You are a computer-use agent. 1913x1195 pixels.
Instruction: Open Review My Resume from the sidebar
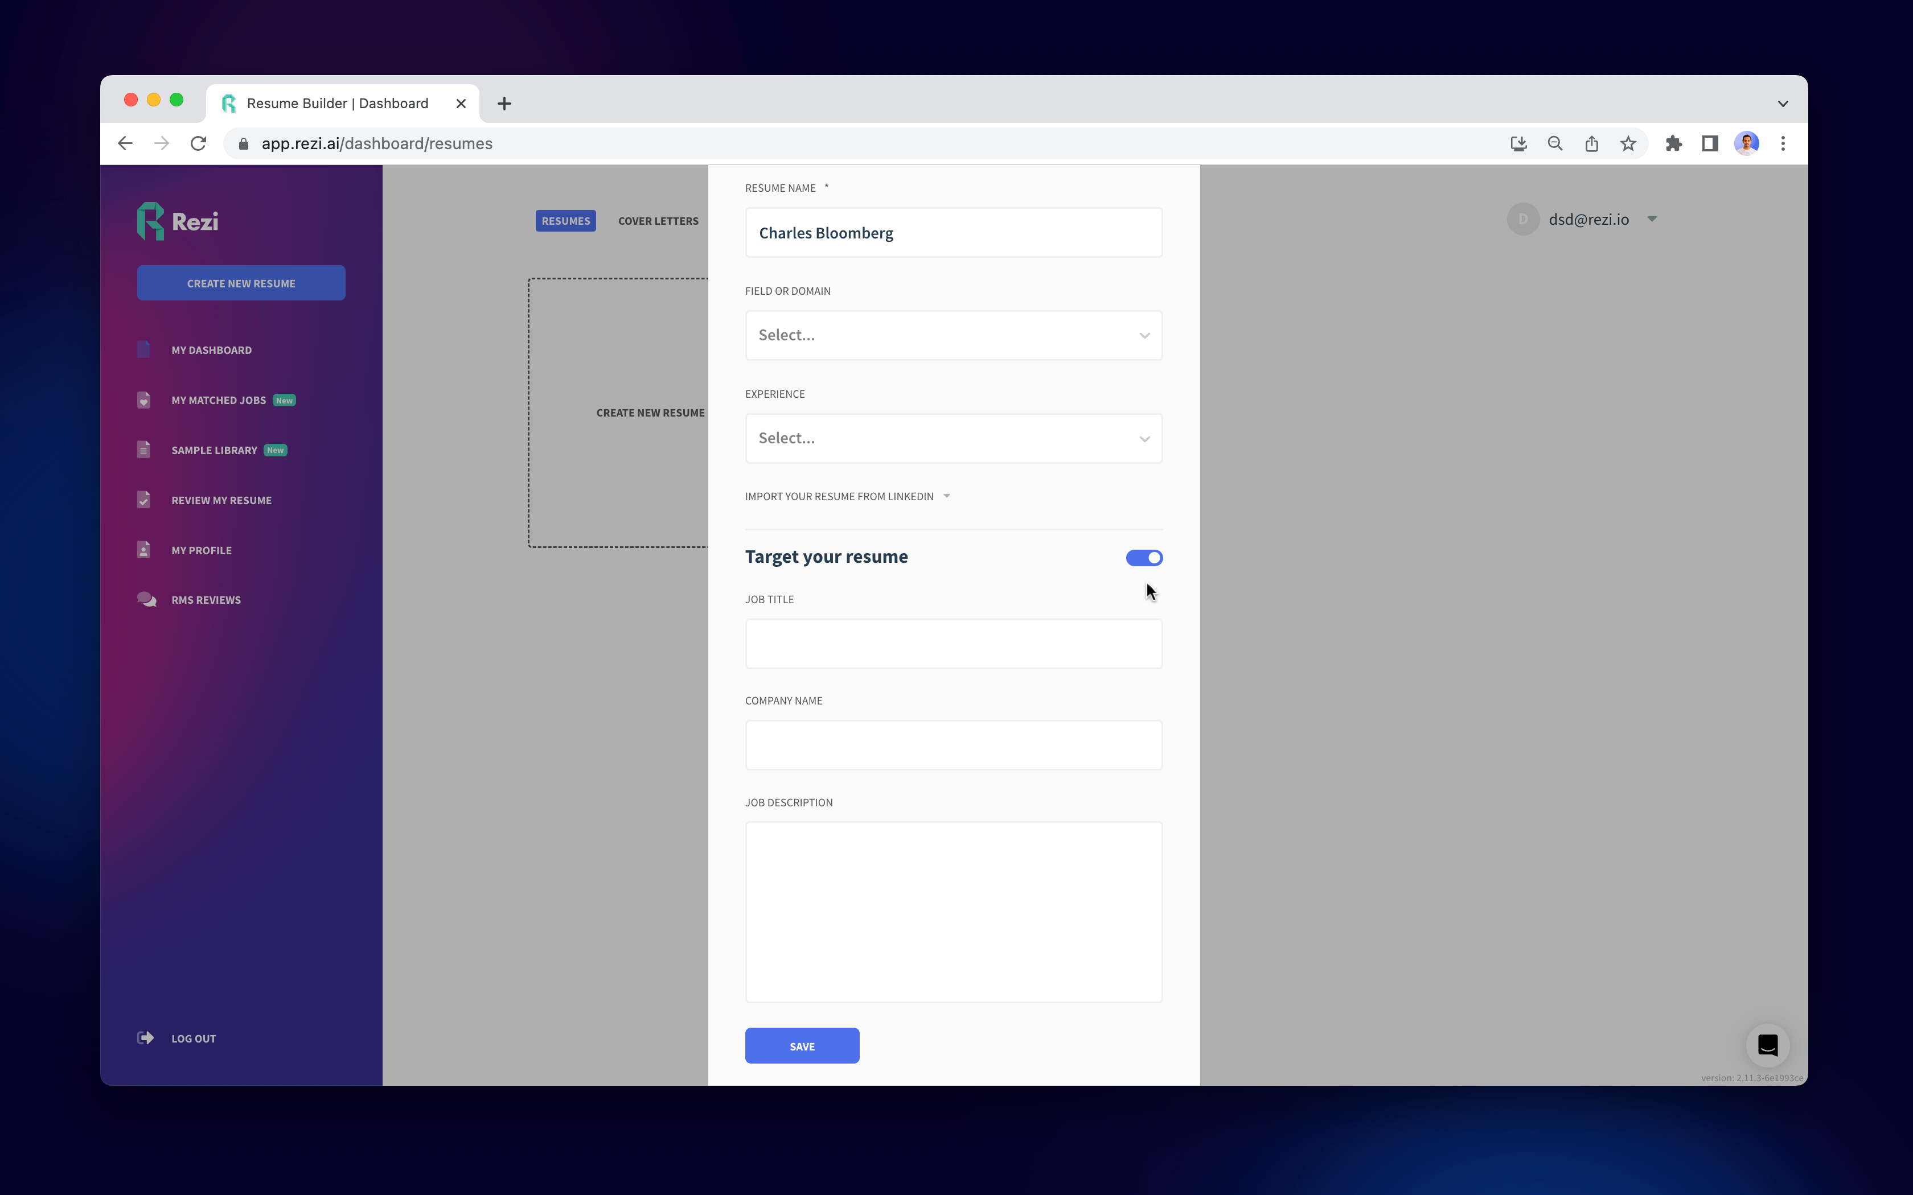(x=221, y=500)
